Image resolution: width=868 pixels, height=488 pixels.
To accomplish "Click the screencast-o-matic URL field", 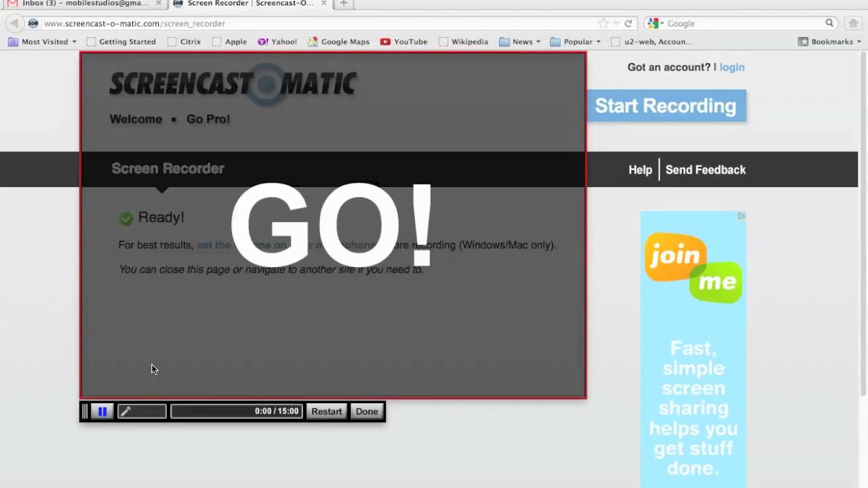I will [x=319, y=23].
